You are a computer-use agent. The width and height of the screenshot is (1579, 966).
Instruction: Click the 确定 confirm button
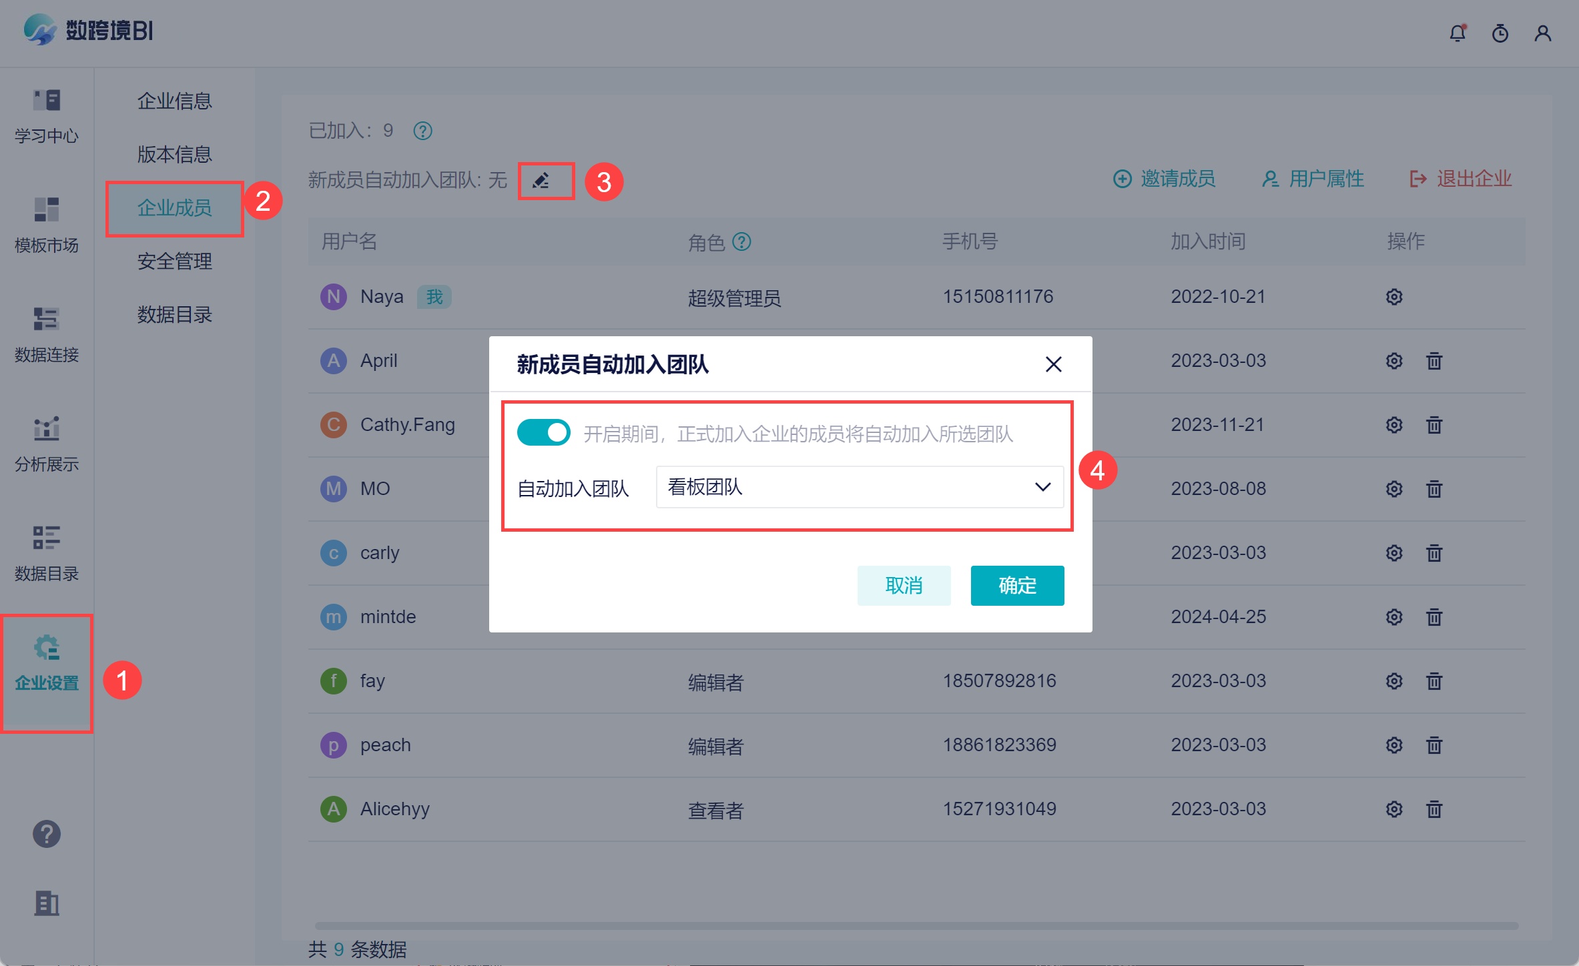pyautogui.click(x=1017, y=586)
